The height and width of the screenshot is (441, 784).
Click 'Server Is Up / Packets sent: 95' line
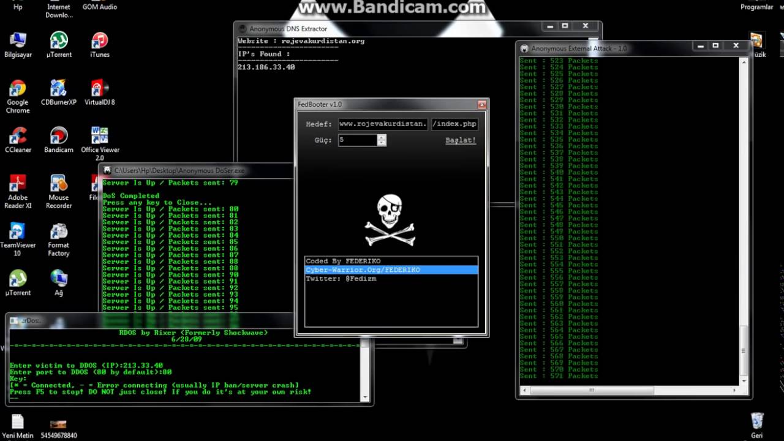(x=170, y=307)
